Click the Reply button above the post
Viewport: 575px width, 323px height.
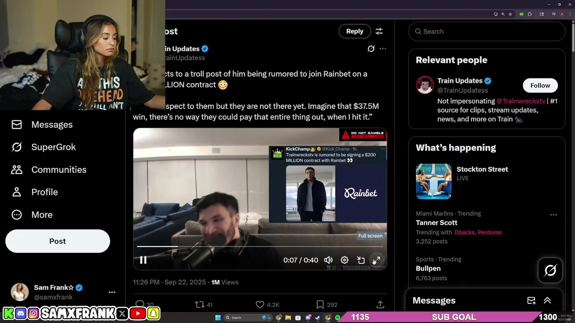(354, 31)
